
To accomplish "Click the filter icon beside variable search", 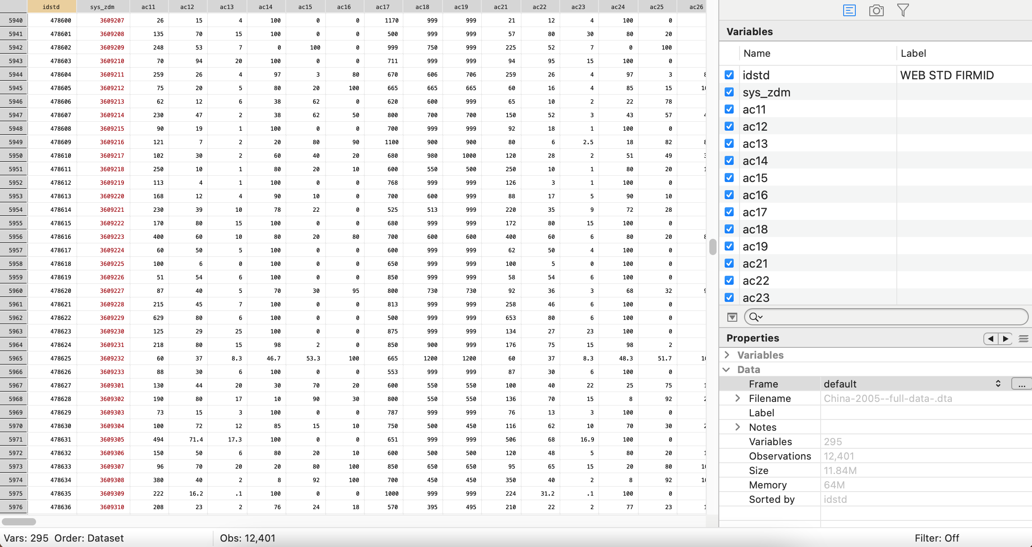I will 732,317.
